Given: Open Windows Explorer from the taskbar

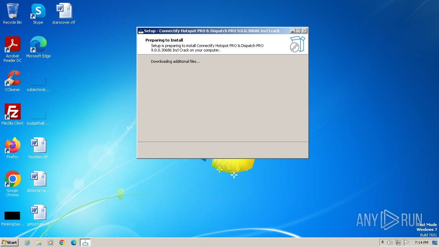Looking at the screenshot, I should pos(39,243).
